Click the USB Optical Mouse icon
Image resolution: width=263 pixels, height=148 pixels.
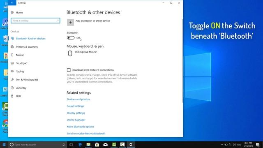point(70,53)
